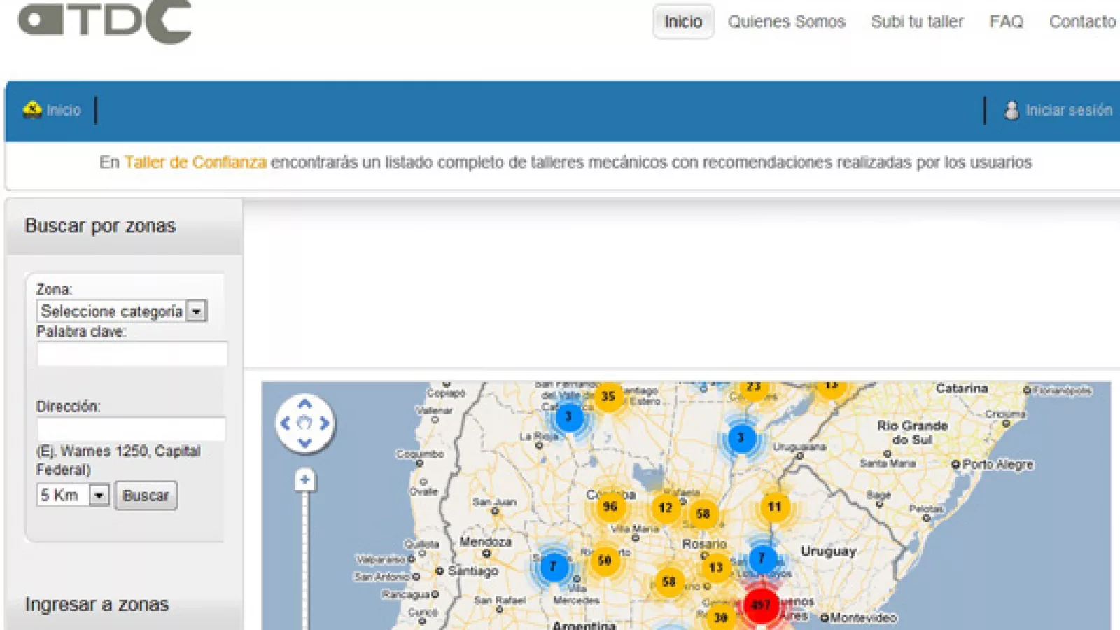Screen dimensions: 1120x630
Task: Click the yellow 35 cluster marker
Action: point(608,396)
